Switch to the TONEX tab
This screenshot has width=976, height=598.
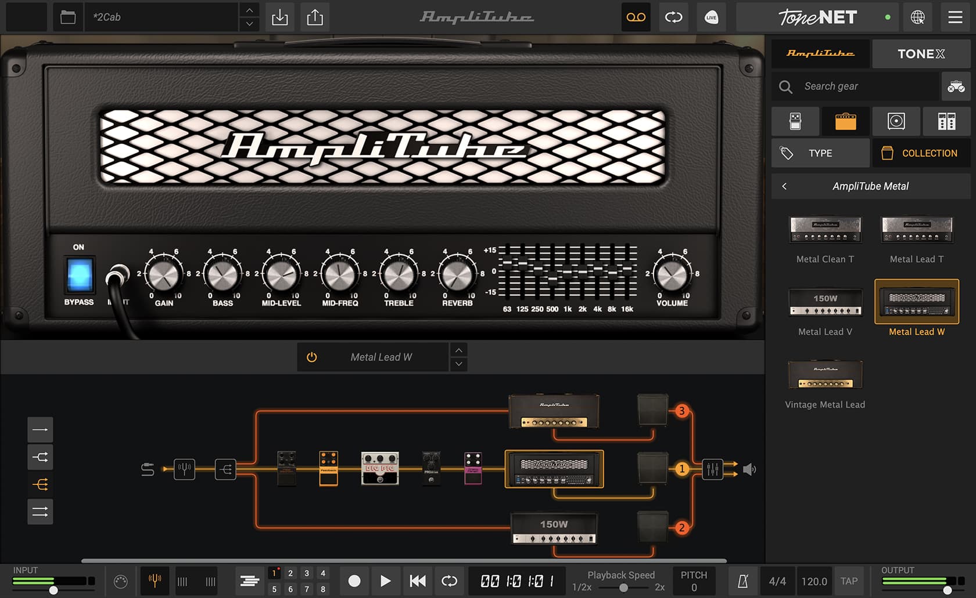point(921,54)
